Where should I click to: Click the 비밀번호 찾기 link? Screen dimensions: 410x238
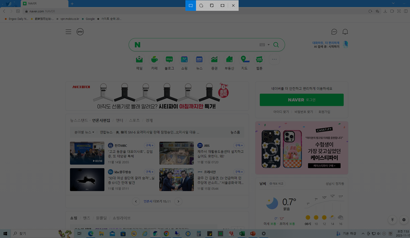304,112
